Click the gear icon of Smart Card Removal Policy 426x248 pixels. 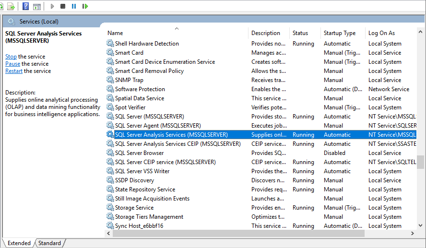tap(110, 71)
